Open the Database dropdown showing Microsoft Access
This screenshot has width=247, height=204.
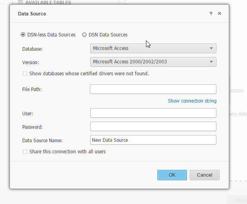(153, 48)
